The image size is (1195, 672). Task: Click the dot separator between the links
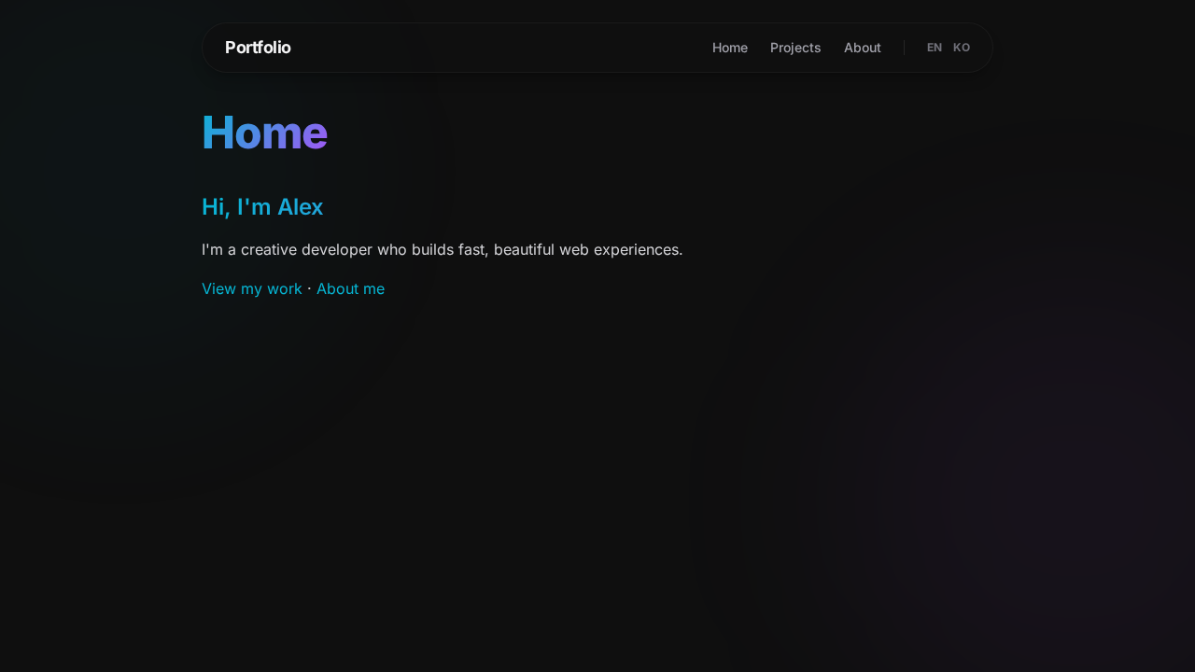click(309, 288)
